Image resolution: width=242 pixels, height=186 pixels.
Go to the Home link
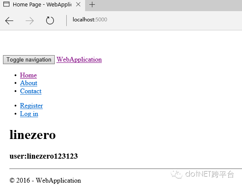click(x=28, y=75)
